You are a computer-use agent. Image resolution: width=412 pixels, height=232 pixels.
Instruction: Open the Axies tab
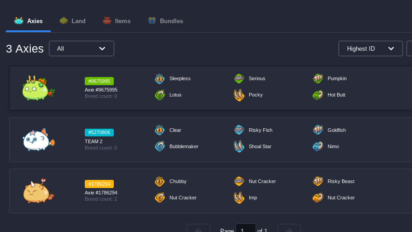click(29, 21)
